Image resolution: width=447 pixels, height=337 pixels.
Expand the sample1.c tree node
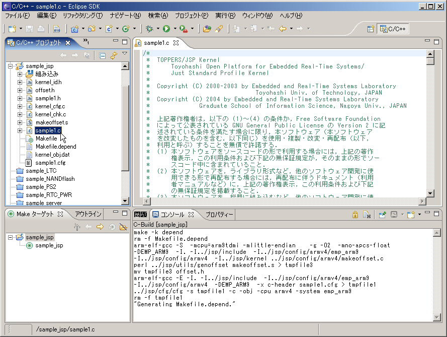(20, 130)
